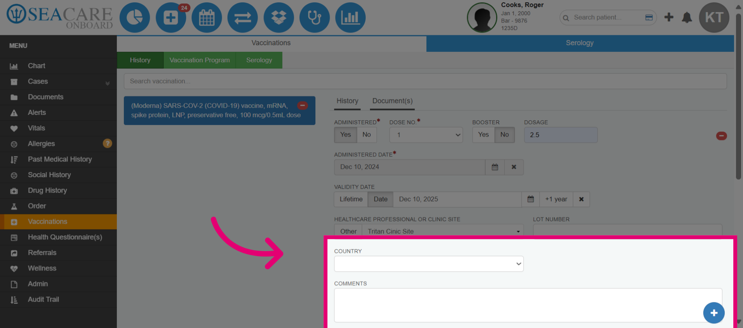
Task: Remove the Moderna vaccine entry
Action: [303, 105]
